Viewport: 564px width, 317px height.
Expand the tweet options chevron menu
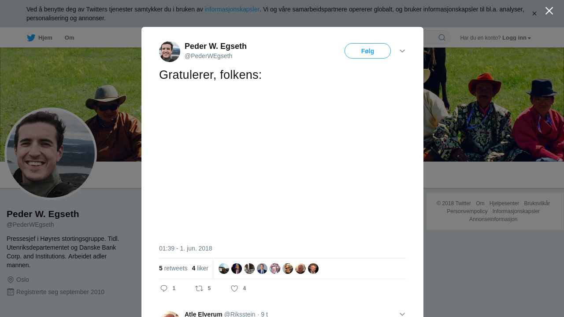[402, 51]
